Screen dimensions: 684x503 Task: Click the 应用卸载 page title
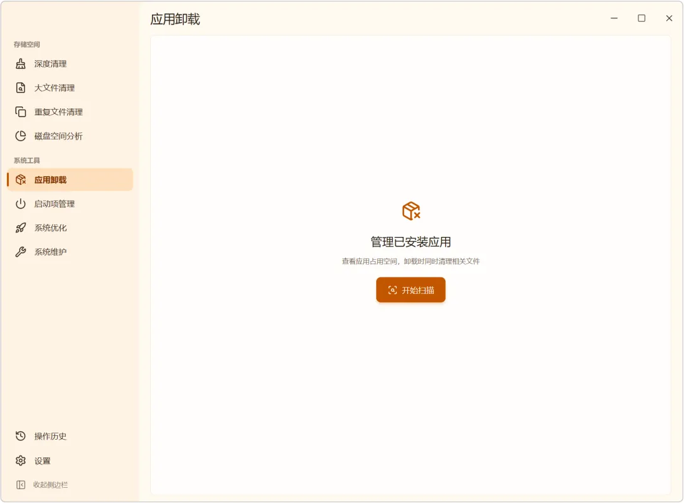(175, 19)
